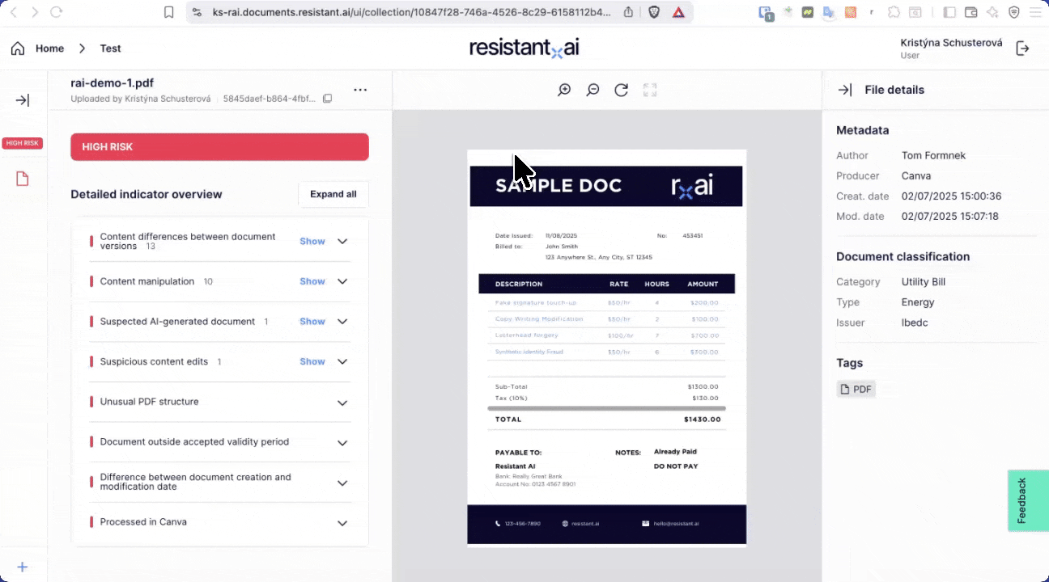Viewport: 1049px width, 582px height.
Task: Click the Author value Tom Formnek
Action: point(933,155)
